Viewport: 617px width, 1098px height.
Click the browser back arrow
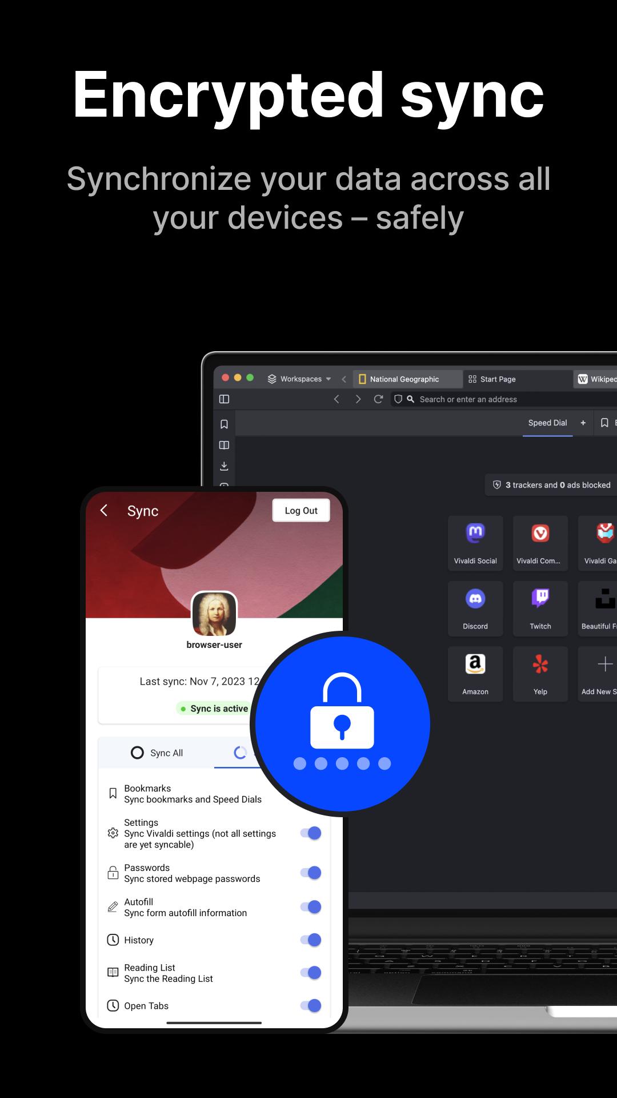tap(336, 399)
